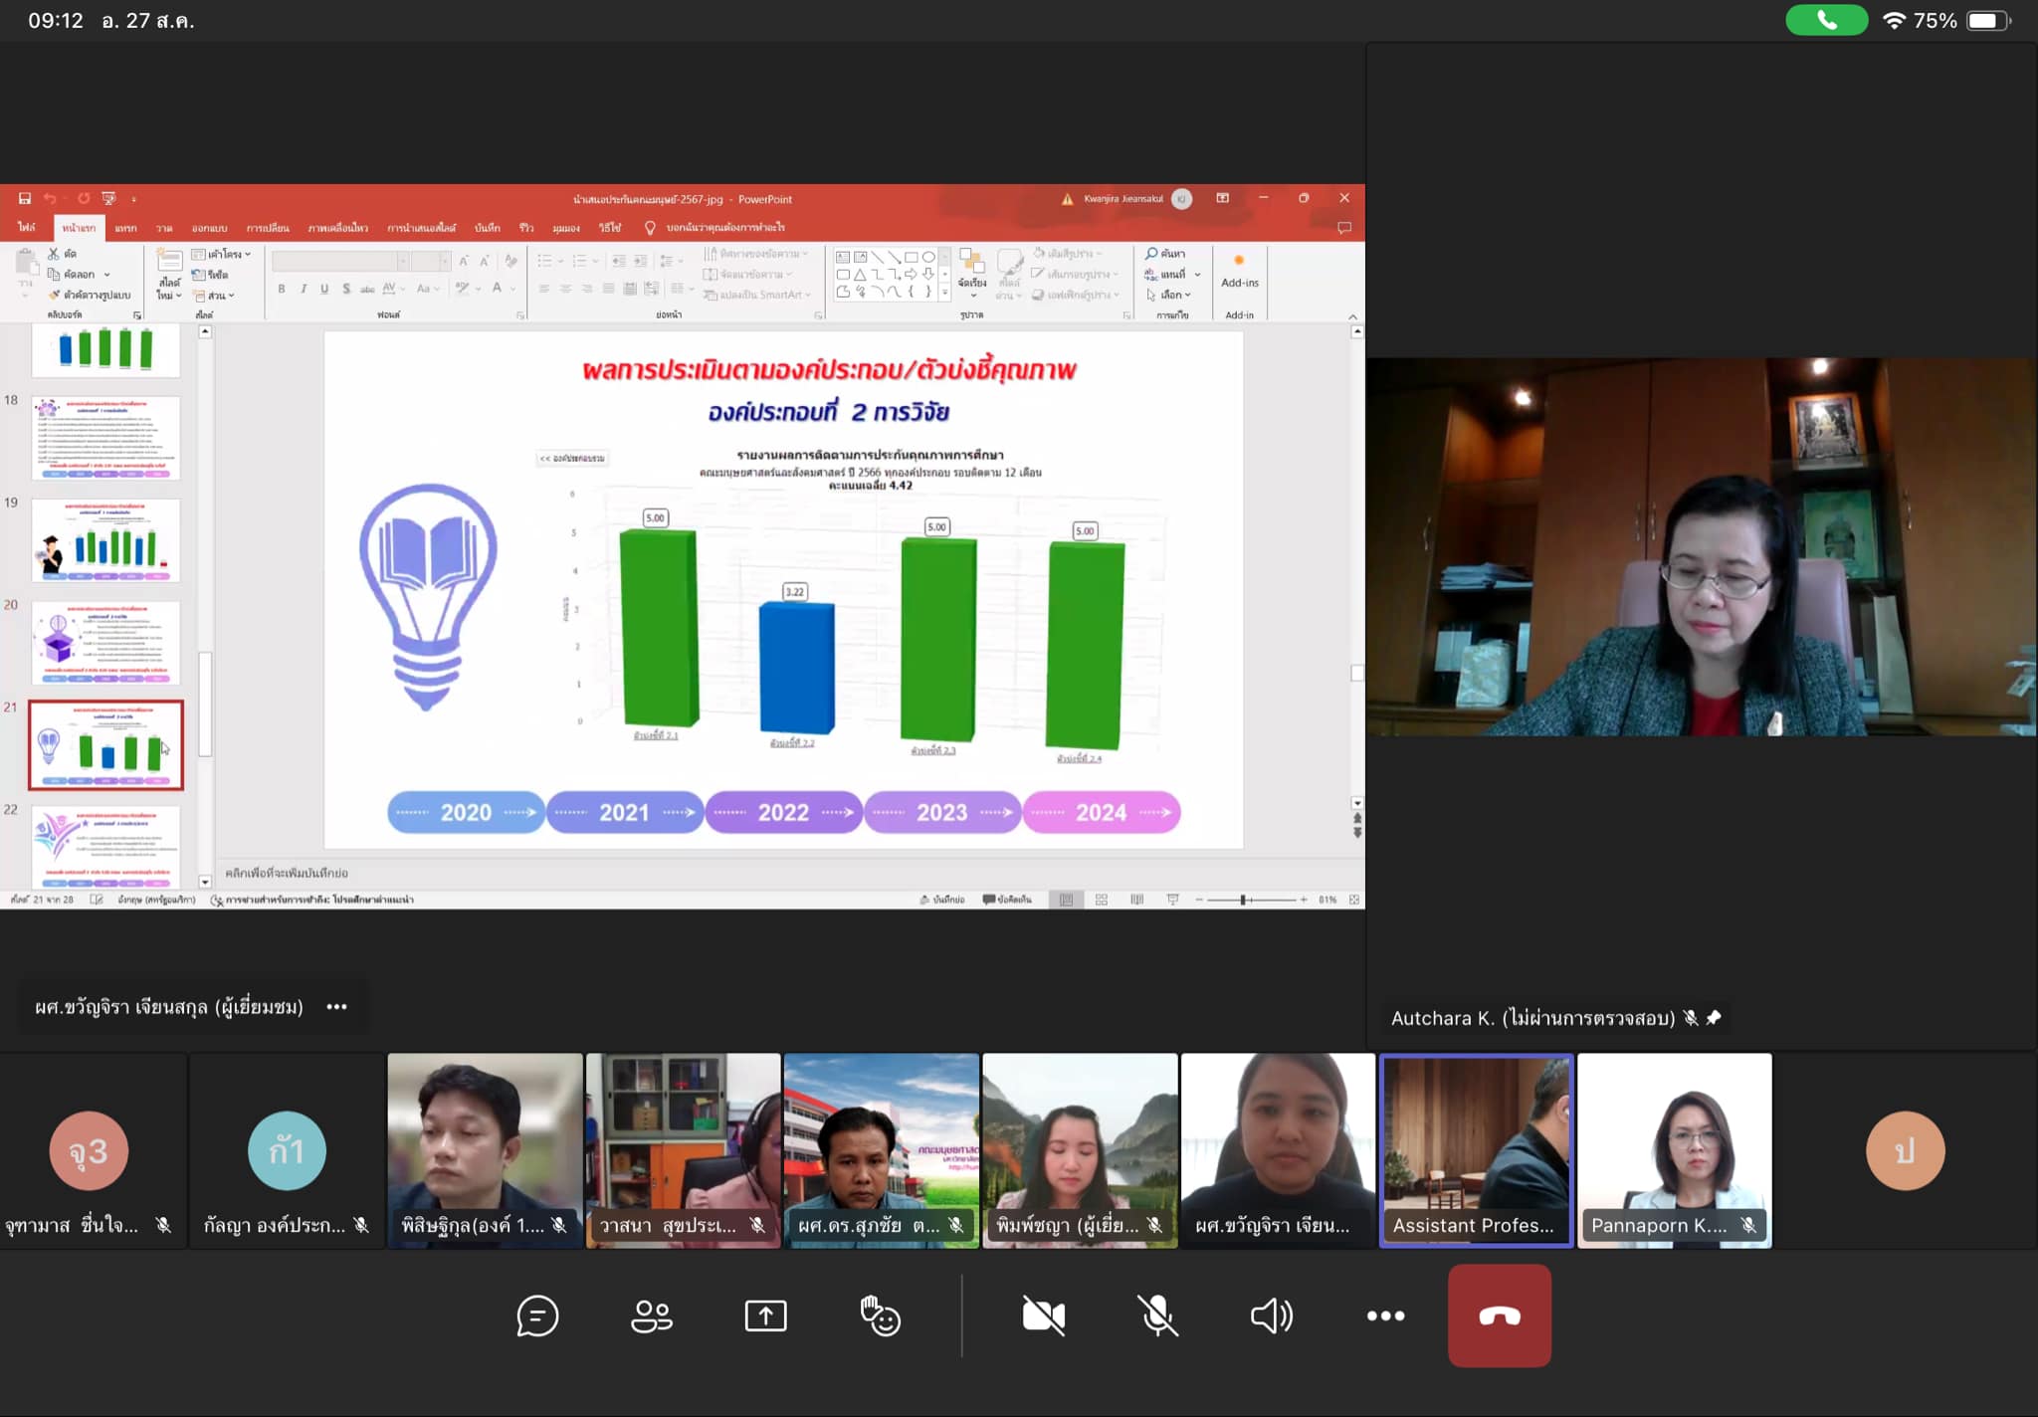Unmute the microphone
2038x1417 pixels.
pyautogui.click(x=1157, y=1316)
